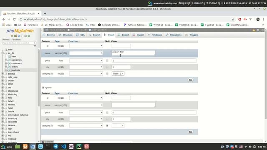The height and width of the screenshot is (150, 267).
Task: Uncheck Null for second category_id row
Action: (x=107, y=125)
